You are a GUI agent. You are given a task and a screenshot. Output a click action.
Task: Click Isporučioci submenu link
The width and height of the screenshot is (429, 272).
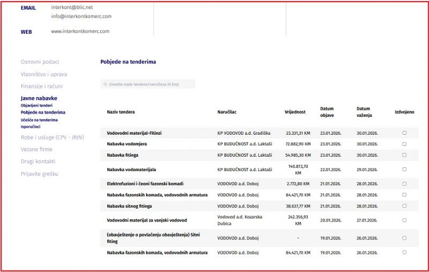click(32, 127)
